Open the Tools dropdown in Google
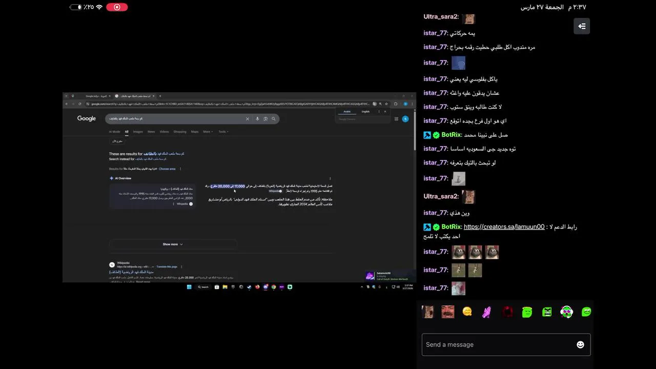Image resolution: width=656 pixels, height=369 pixels. 223,132
